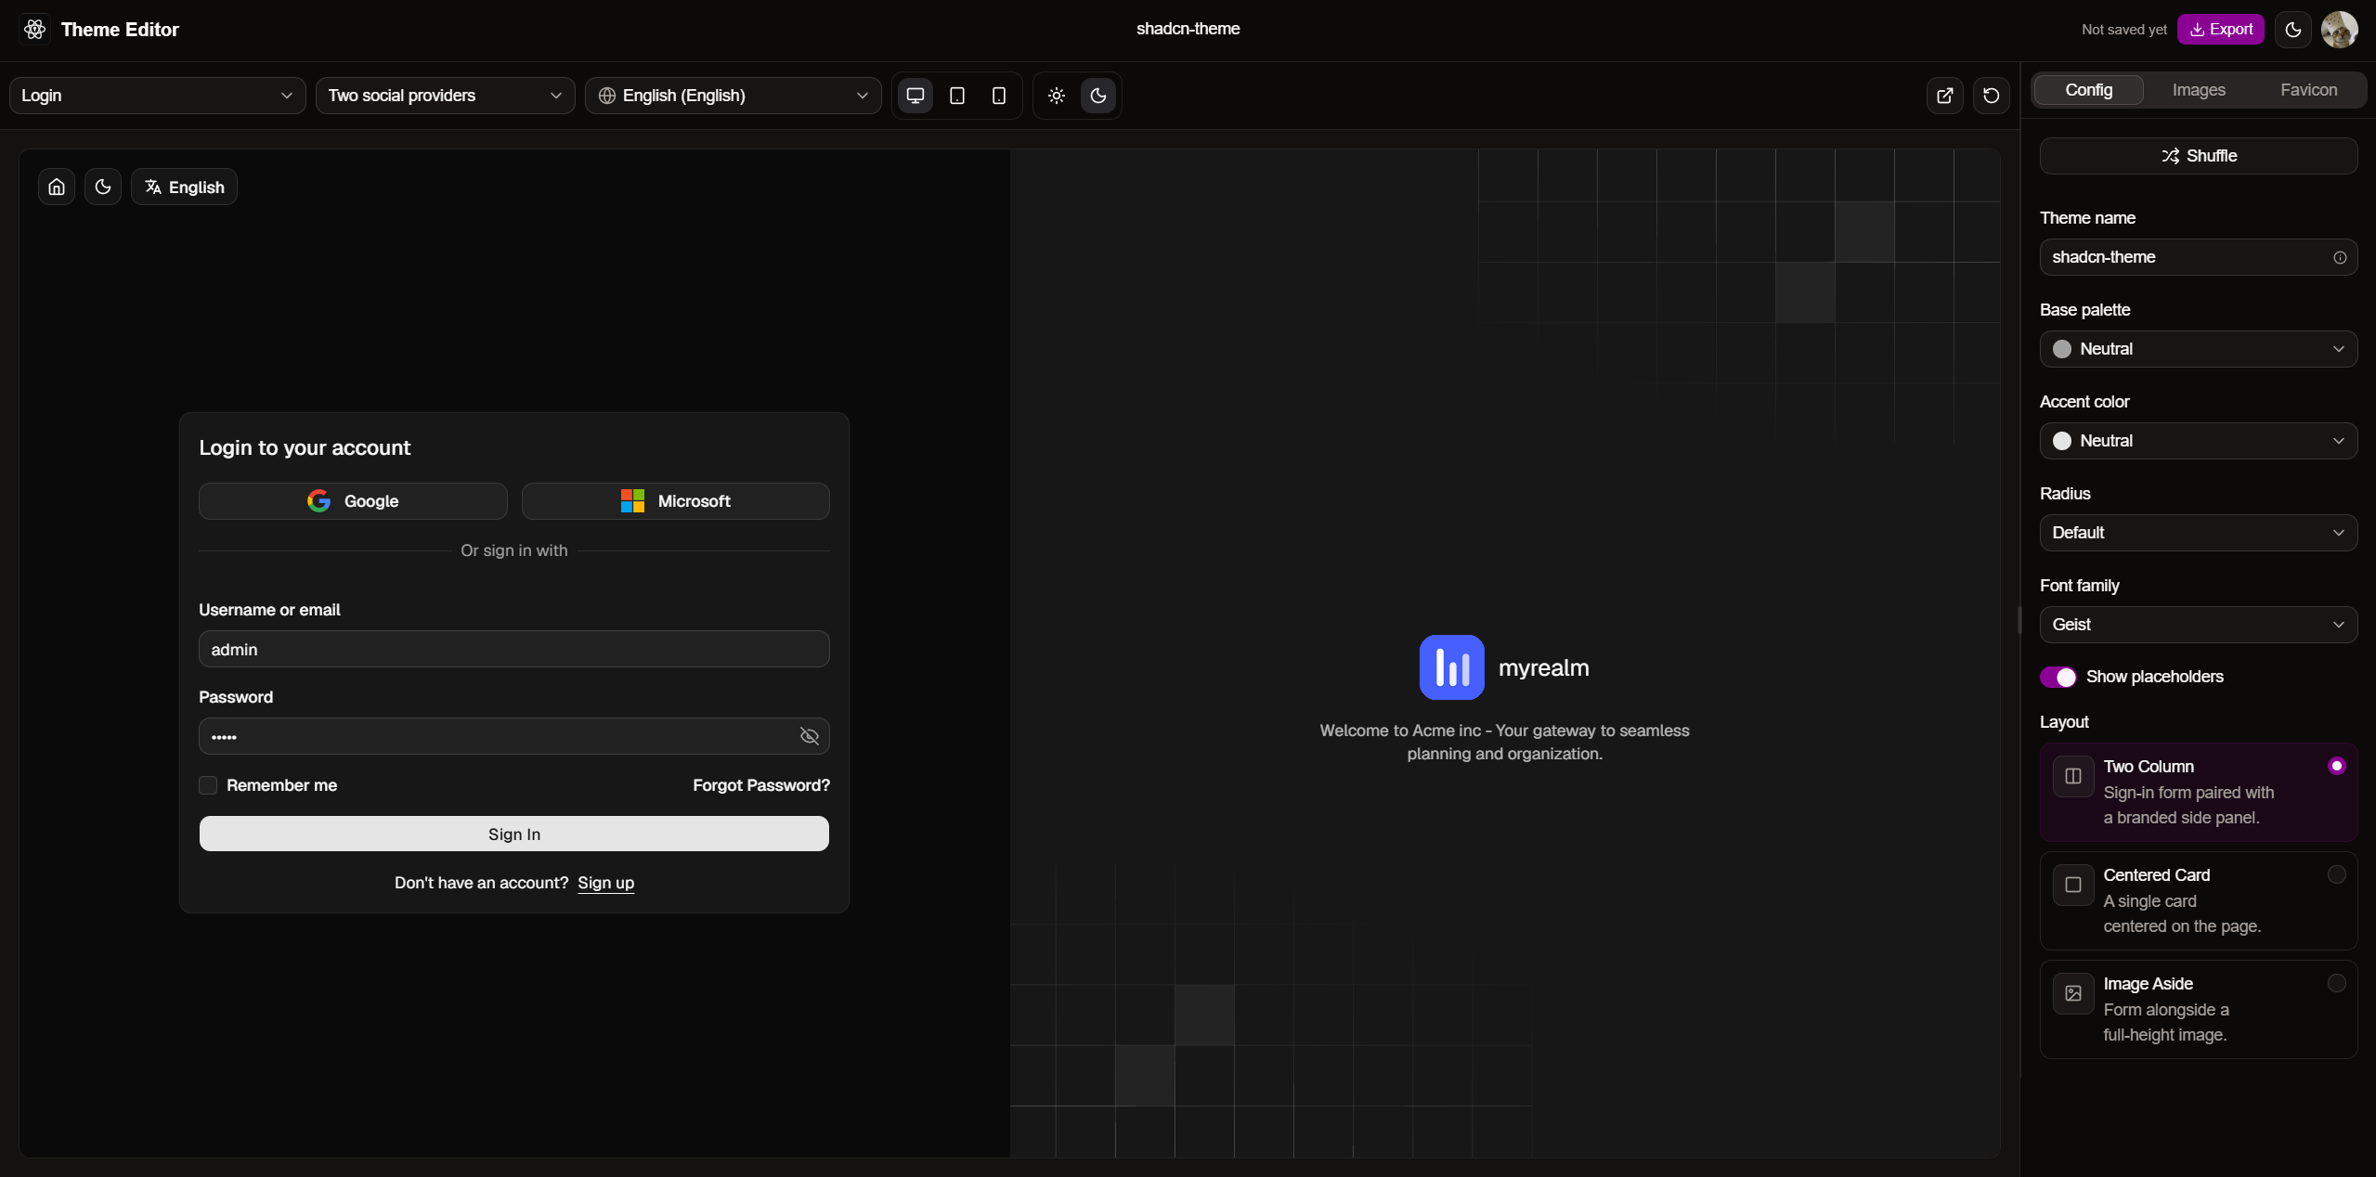Select Image Aside layout radio button

[x=2337, y=983]
